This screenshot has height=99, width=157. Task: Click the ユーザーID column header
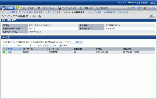35,49
